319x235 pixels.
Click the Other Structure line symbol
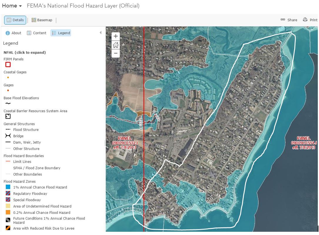[8, 149]
